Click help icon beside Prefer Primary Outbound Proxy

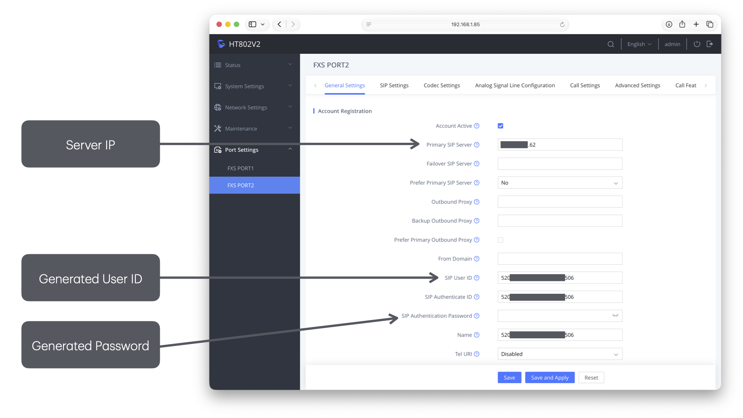(x=477, y=240)
